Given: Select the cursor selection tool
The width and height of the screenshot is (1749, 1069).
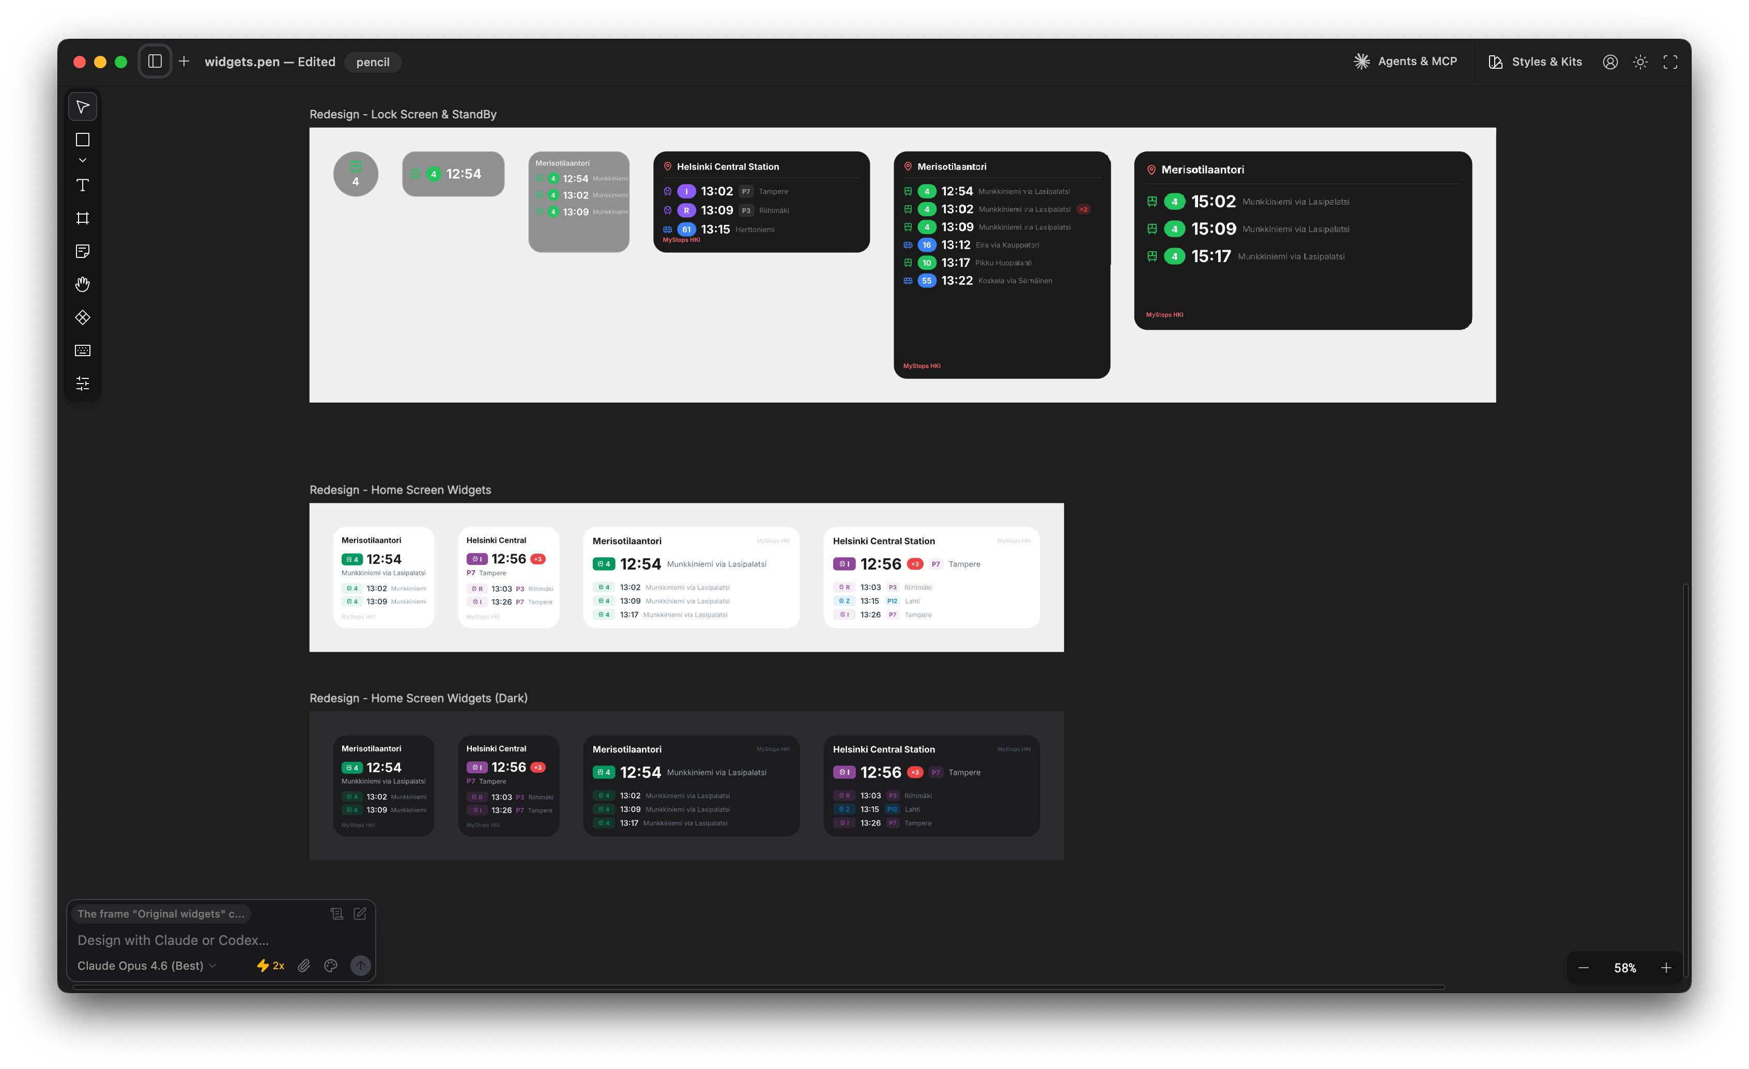Looking at the screenshot, I should pos(82,106).
